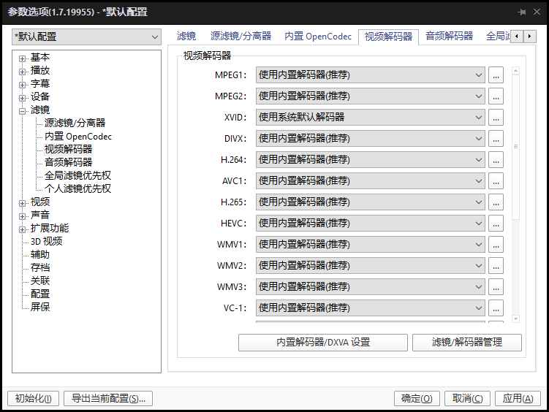Viewport: 549px width, 412px height.
Task: Expand the 扩展功能 tree node
Action: point(23,230)
